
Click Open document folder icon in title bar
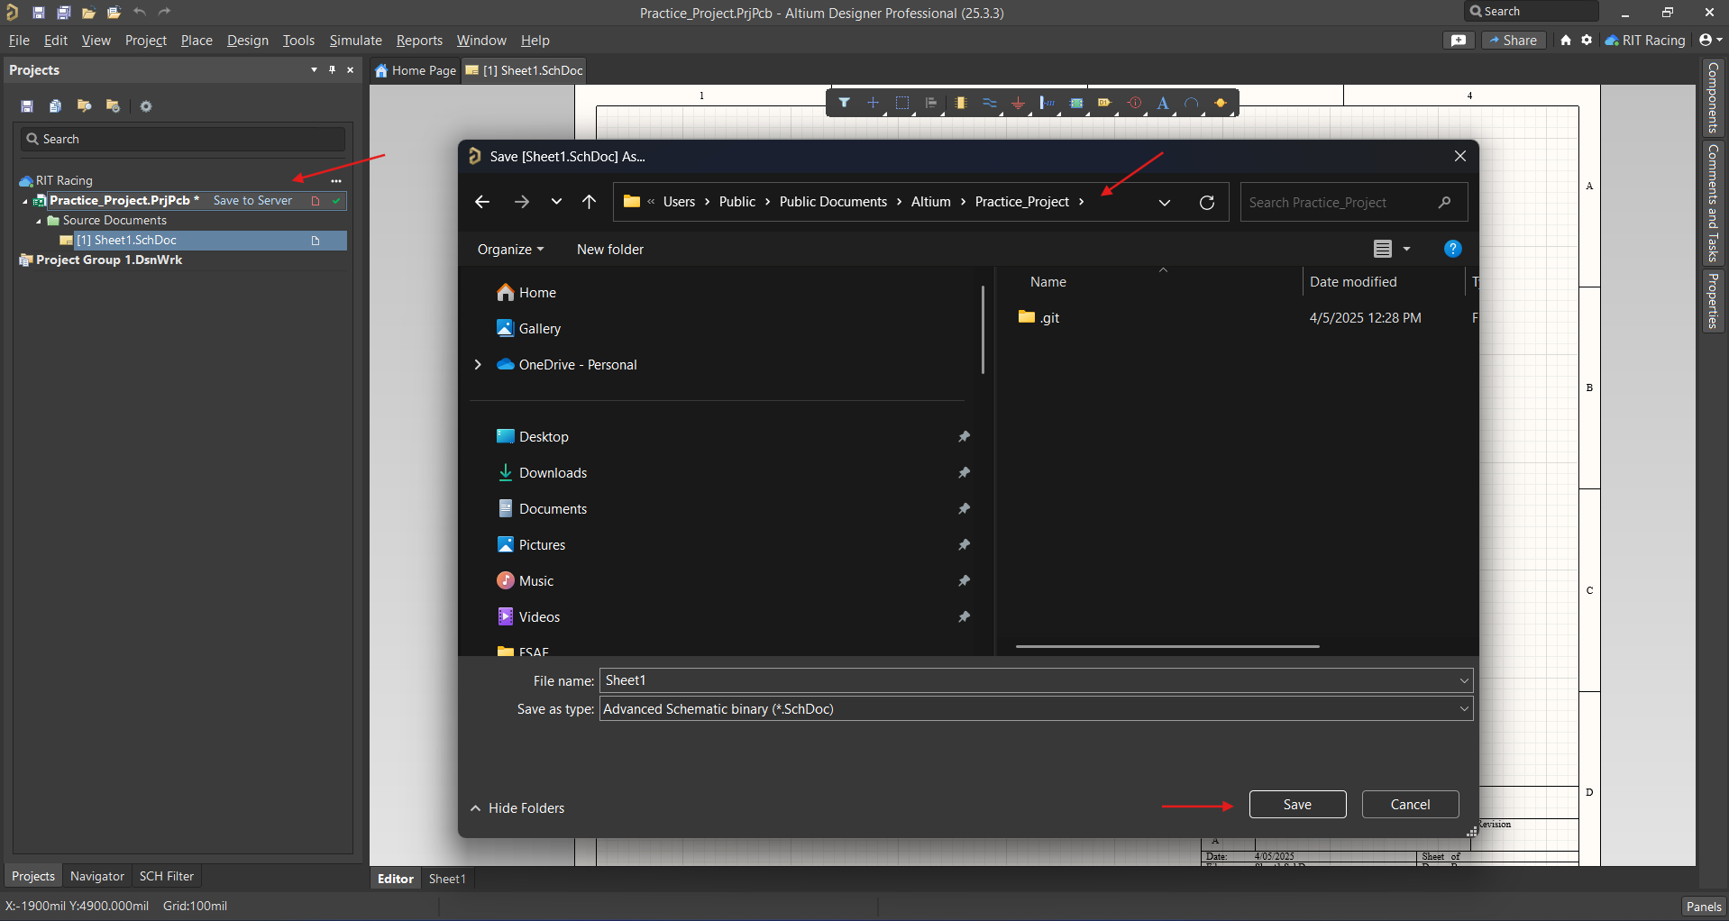point(88,13)
